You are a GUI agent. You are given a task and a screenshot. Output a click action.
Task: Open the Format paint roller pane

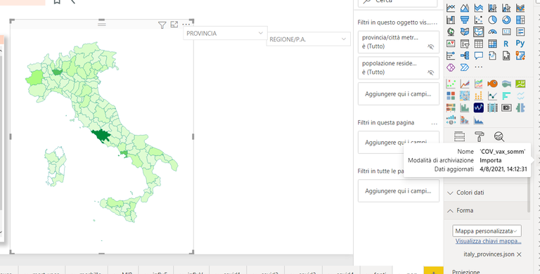tap(480, 137)
